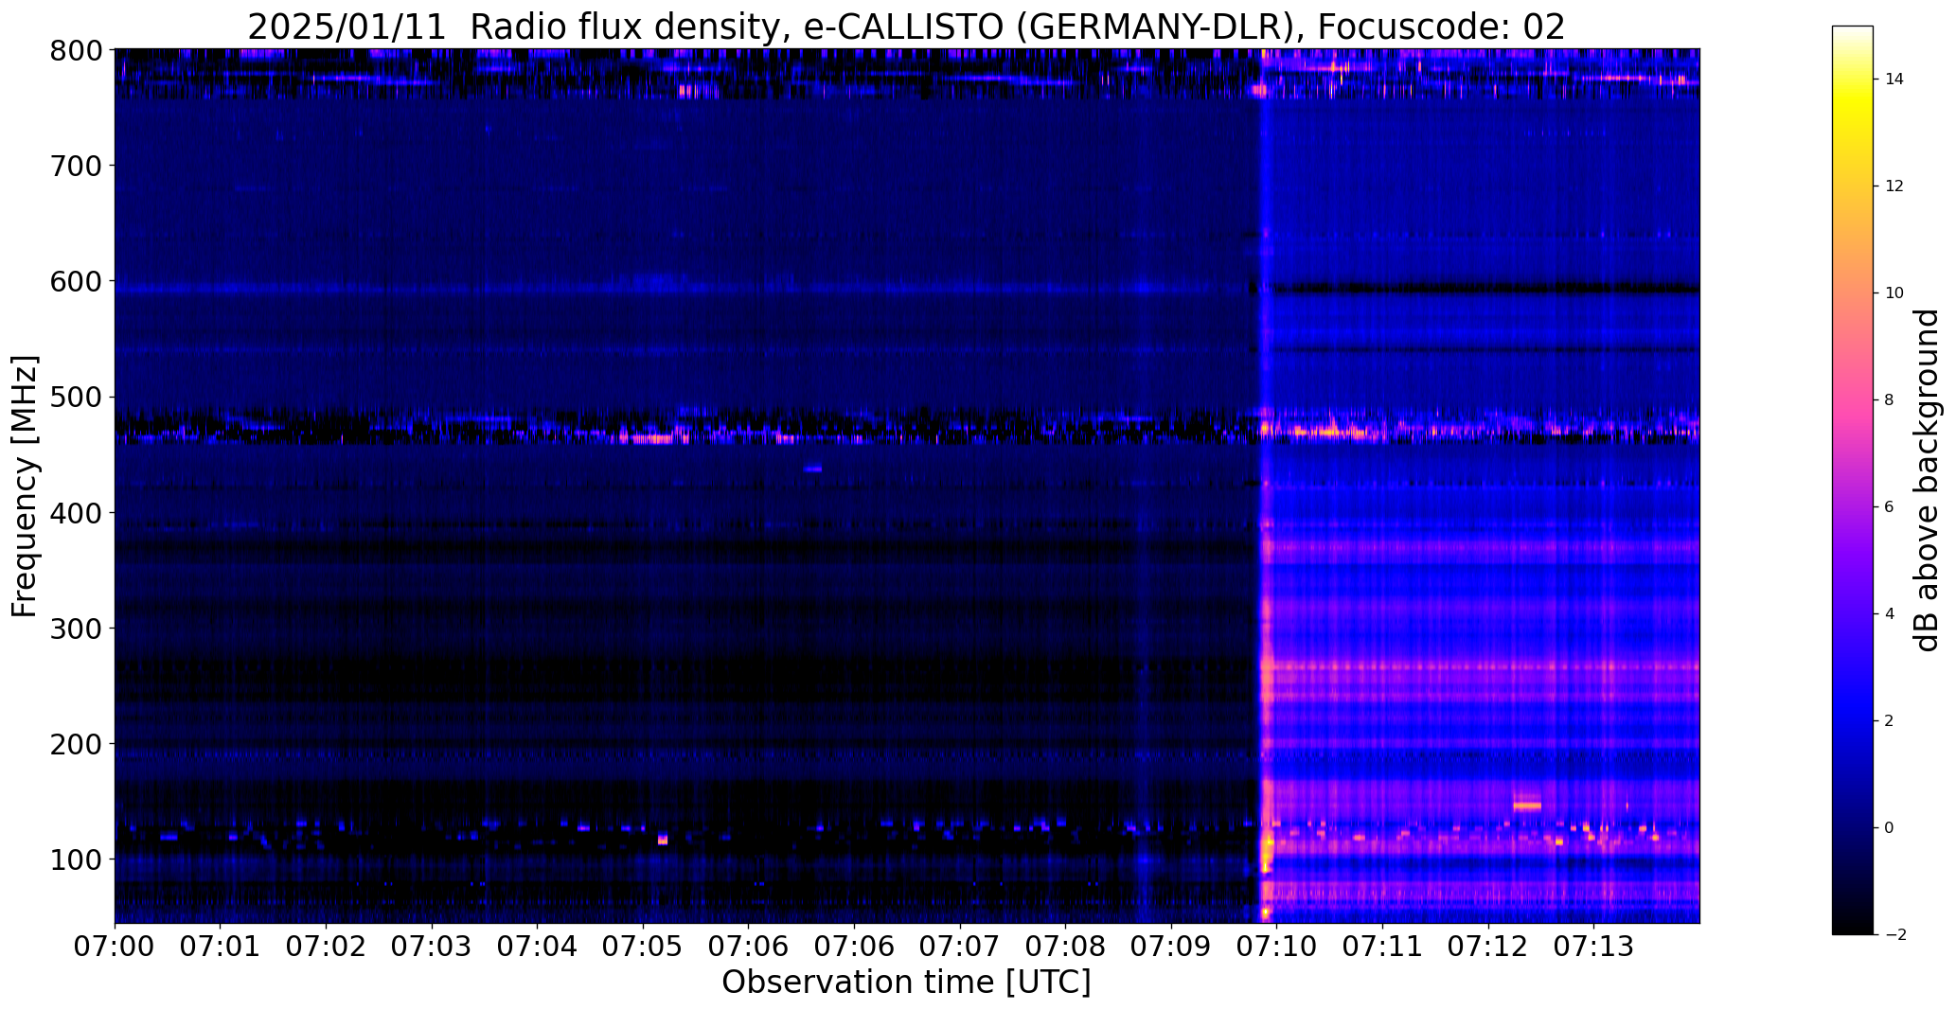The height and width of the screenshot is (1010, 1956).
Task: Click the 400 frequency tick label
Action: coord(75,512)
